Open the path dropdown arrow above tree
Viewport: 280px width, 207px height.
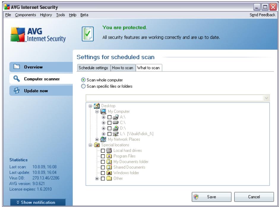point(266,98)
